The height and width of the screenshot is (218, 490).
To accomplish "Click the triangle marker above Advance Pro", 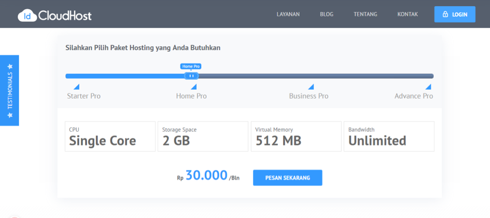I will tap(428, 87).
